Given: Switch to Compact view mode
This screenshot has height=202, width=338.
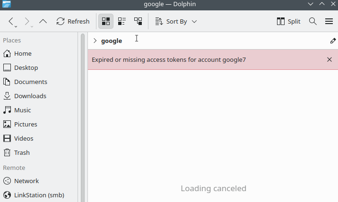Looking at the screenshot, I should pos(122,21).
